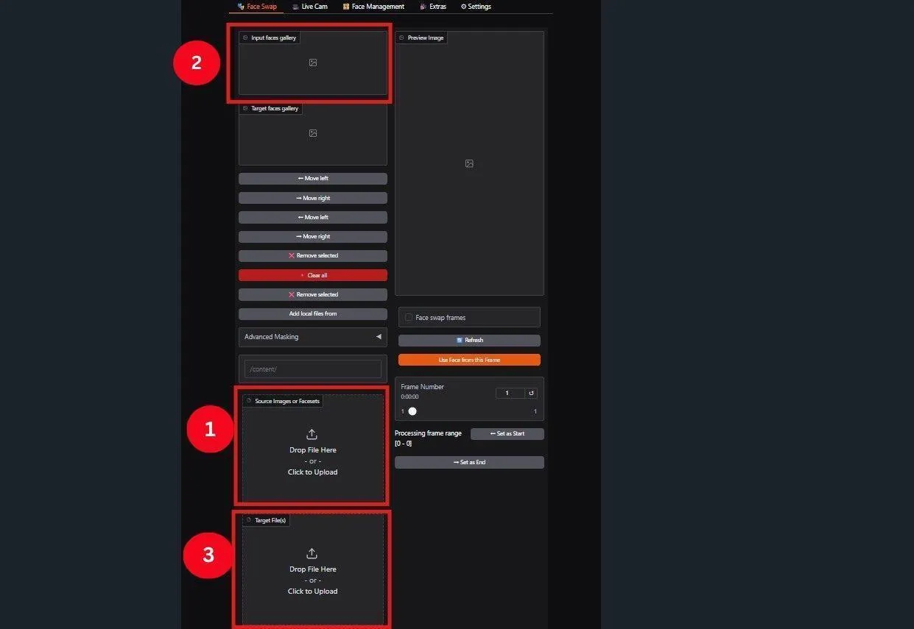This screenshot has height=629, width=914.
Task: Focus the Frame Number value field
Action: (x=510, y=393)
